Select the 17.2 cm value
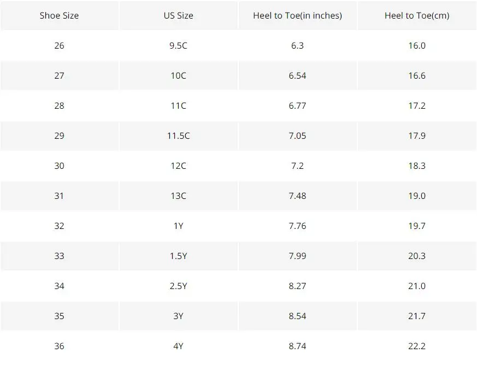The height and width of the screenshot is (365, 477). [x=417, y=105]
